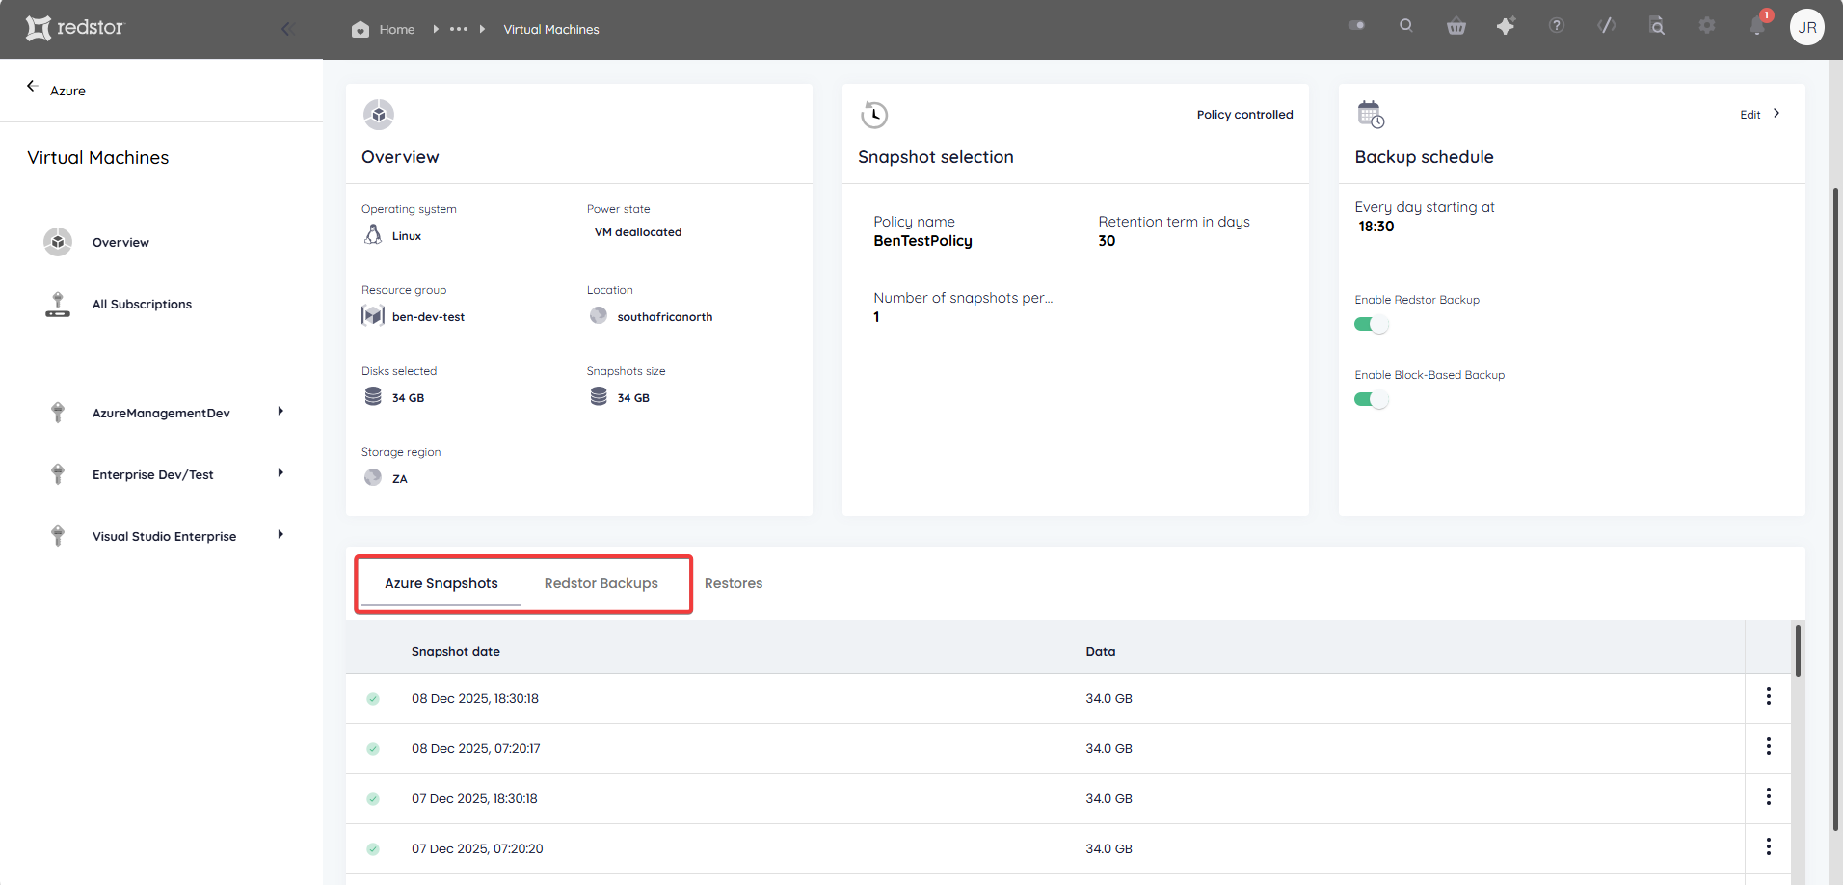The height and width of the screenshot is (885, 1843).
Task: Open the document search icon
Action: click(x=1657, y=26)
